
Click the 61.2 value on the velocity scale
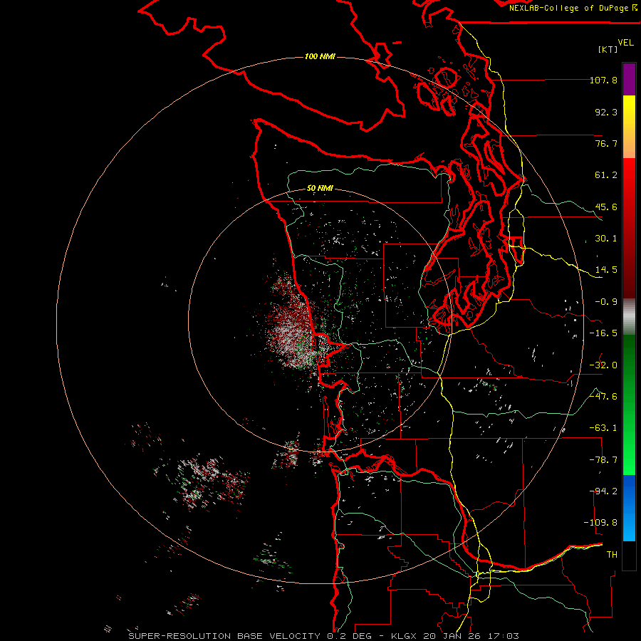point(606,175)
